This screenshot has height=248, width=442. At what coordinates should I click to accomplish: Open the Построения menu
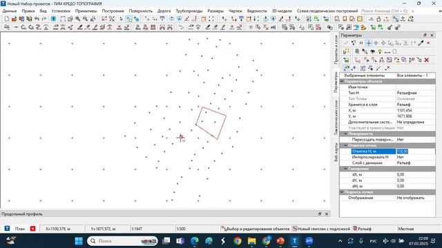(x=113, y=11)
